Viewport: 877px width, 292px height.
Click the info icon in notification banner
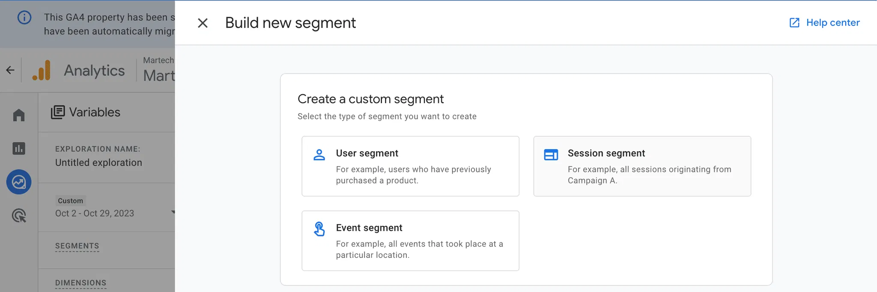(24, 18)
